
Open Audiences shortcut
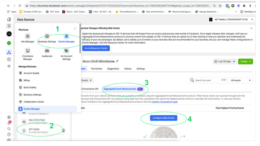click(x=47, y=53)
